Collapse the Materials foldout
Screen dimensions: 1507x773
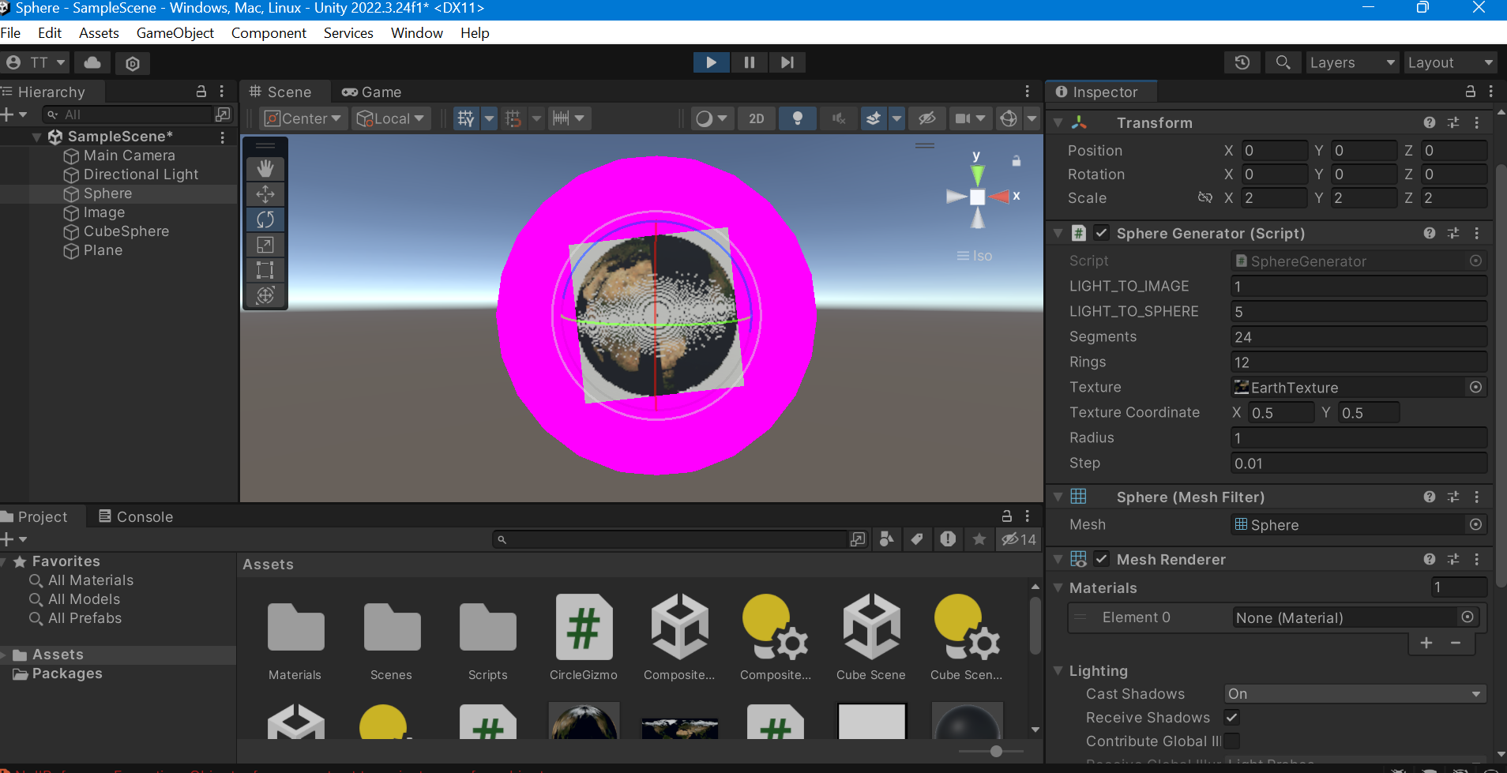point(1058,587)
